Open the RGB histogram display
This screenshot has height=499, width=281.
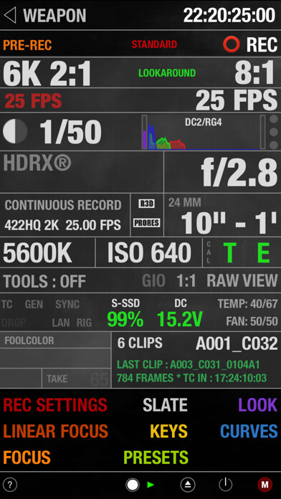pos(204,132)
